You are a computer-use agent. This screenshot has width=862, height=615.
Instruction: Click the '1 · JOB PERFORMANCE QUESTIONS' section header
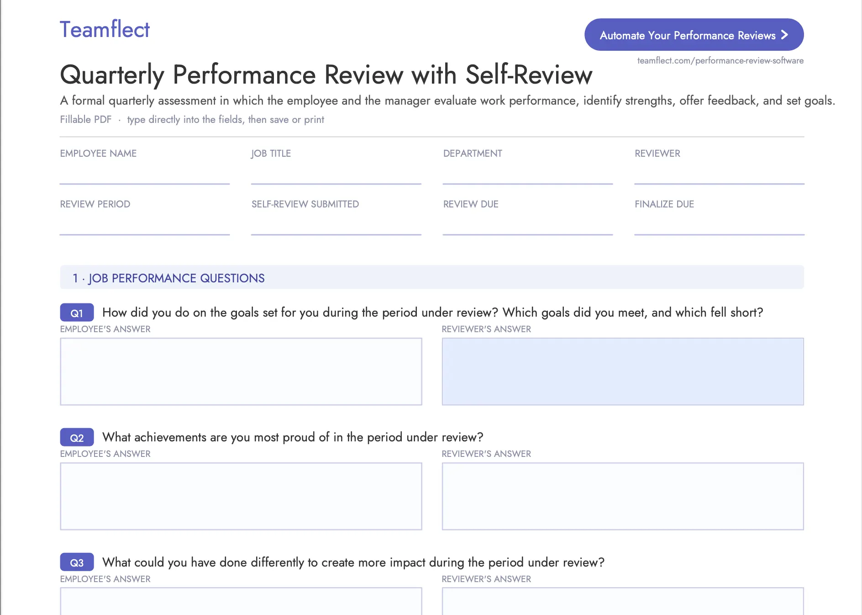point(432,277)
